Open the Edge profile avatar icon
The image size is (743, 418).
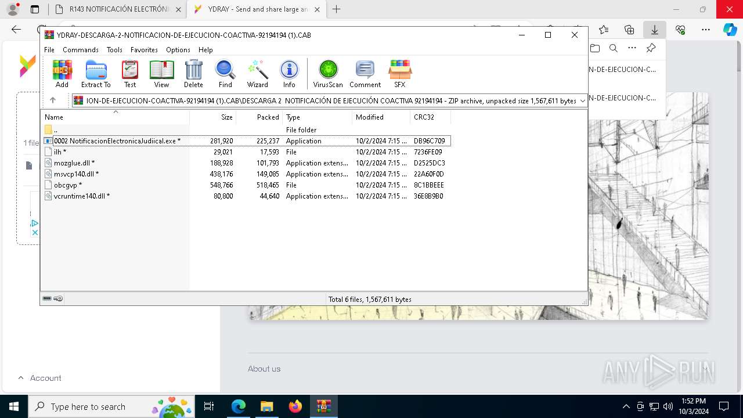(12, 9)
